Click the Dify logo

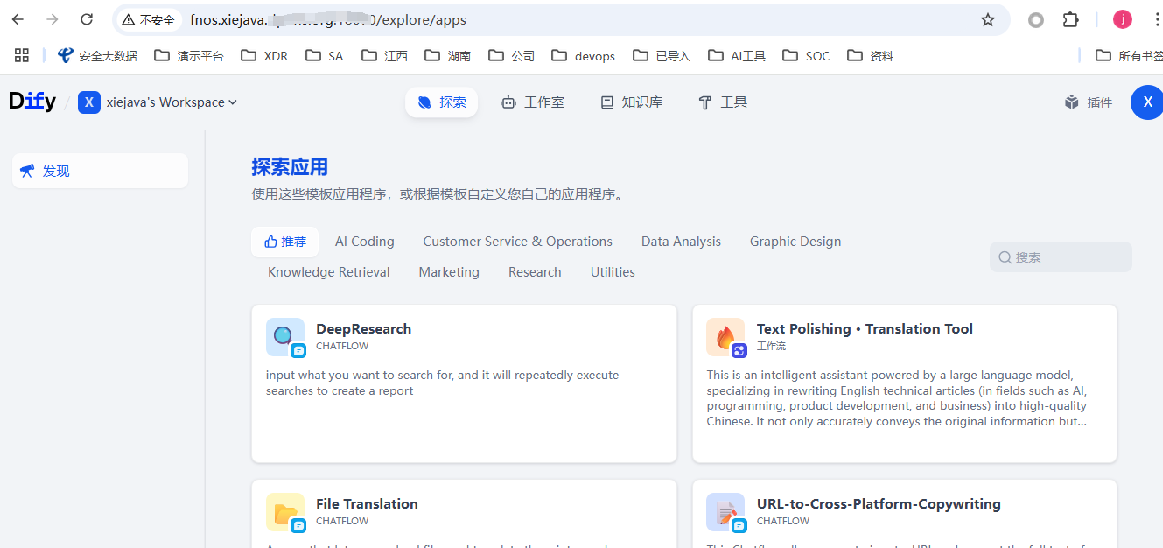(32, 102)
